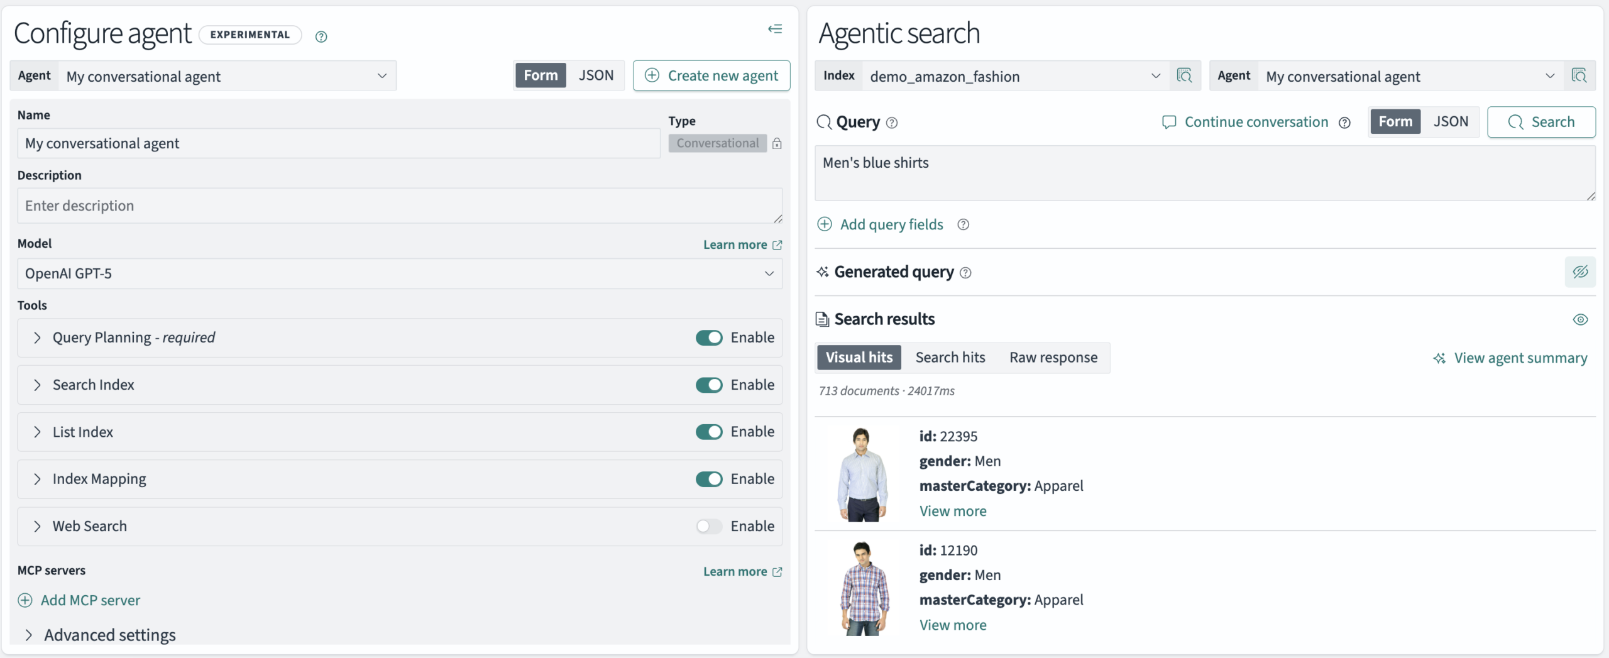
Task: Click the help icon beside Add query fields
Action: tap(963, 225)
